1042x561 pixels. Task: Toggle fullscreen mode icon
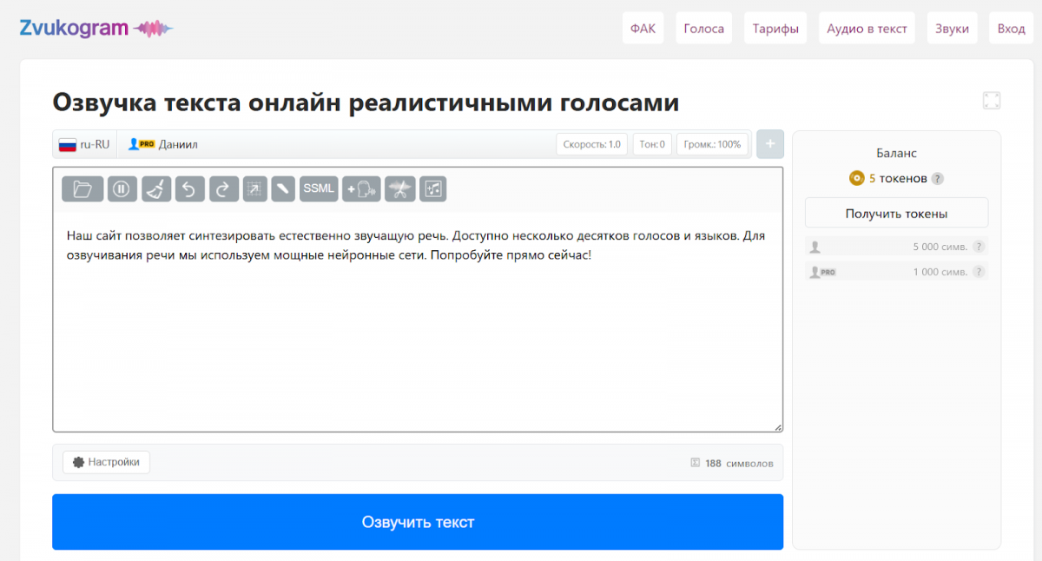click(992, 101)
